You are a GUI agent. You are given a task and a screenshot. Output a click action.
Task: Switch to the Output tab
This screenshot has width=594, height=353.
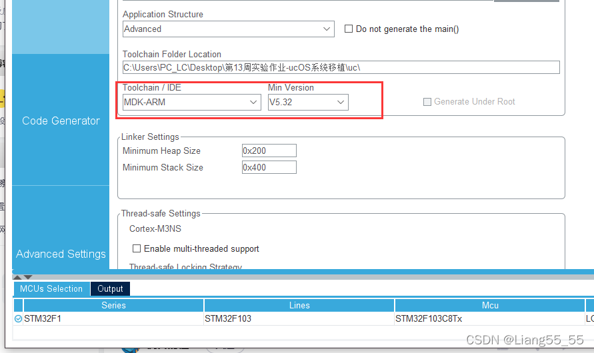[x=110, y=288]
